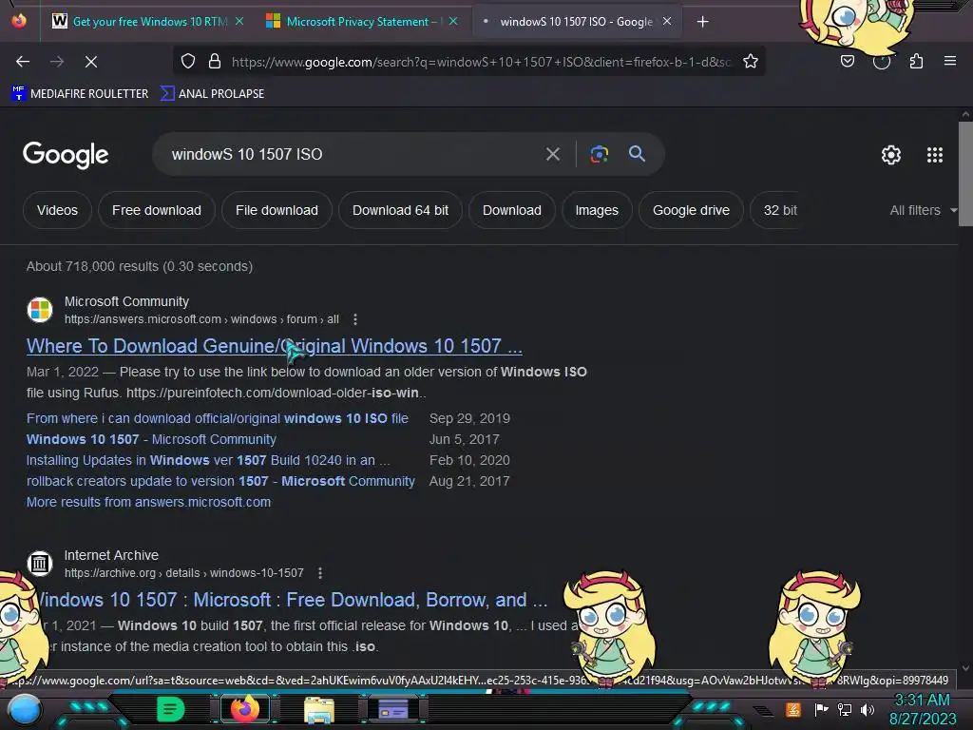Submit search with the magnifier icon

(637, 153)
